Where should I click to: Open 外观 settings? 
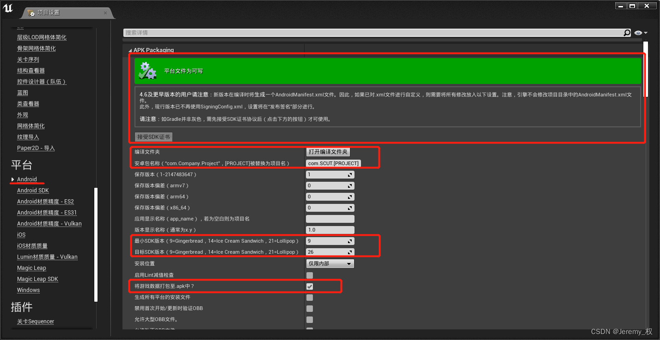point(23,115)
